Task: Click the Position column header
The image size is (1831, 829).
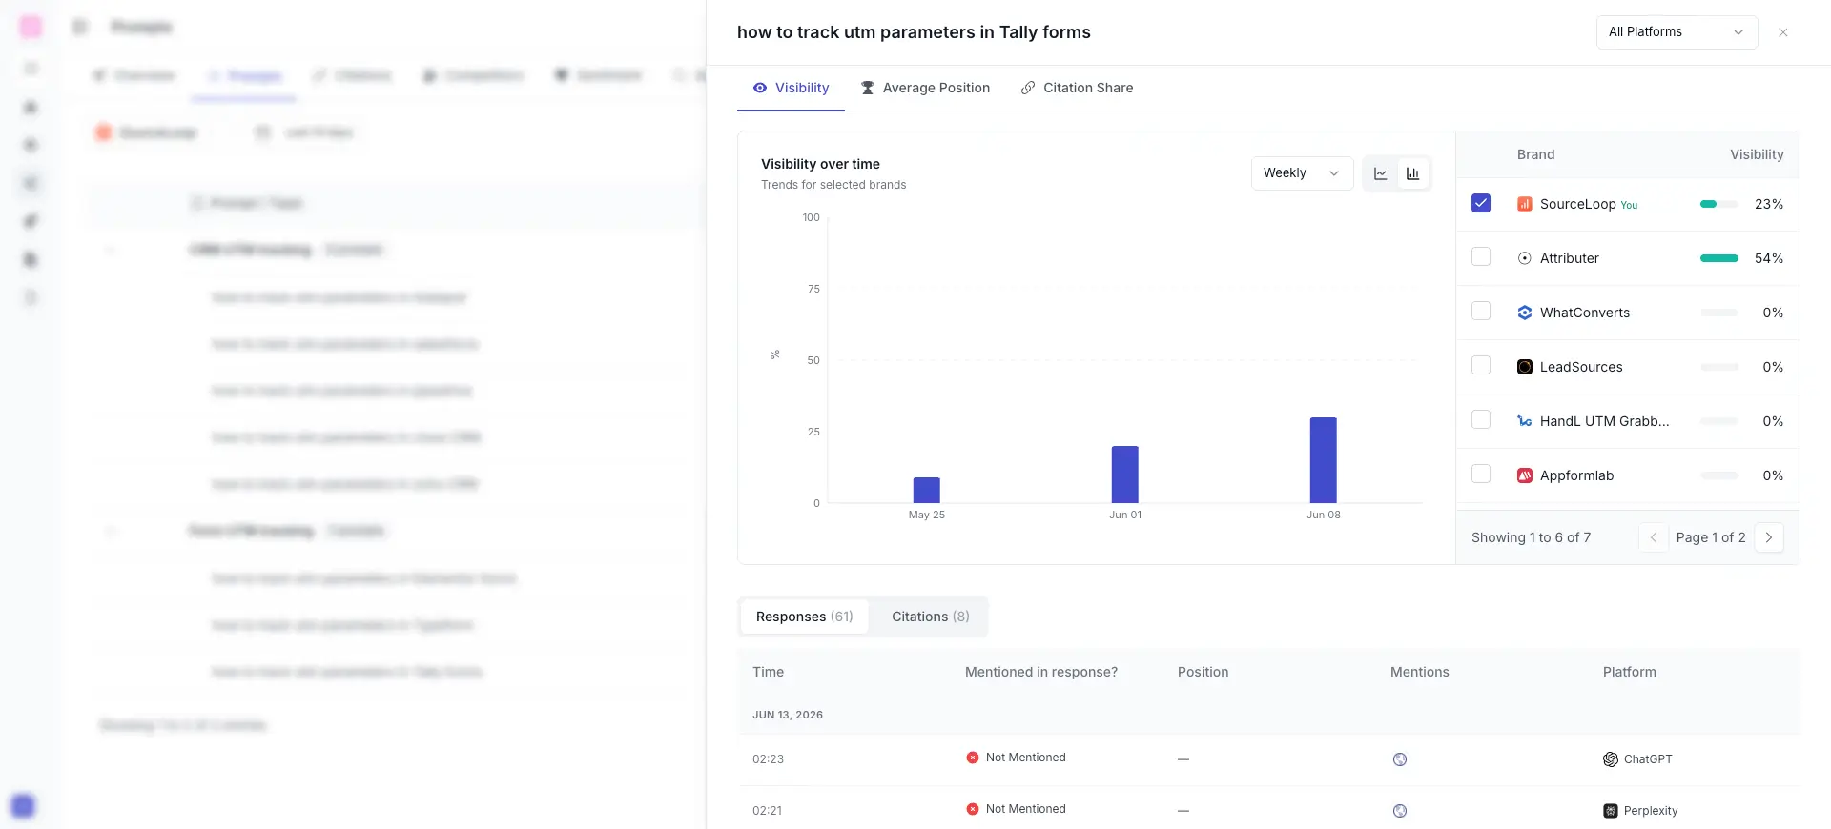Action: 1203,672
